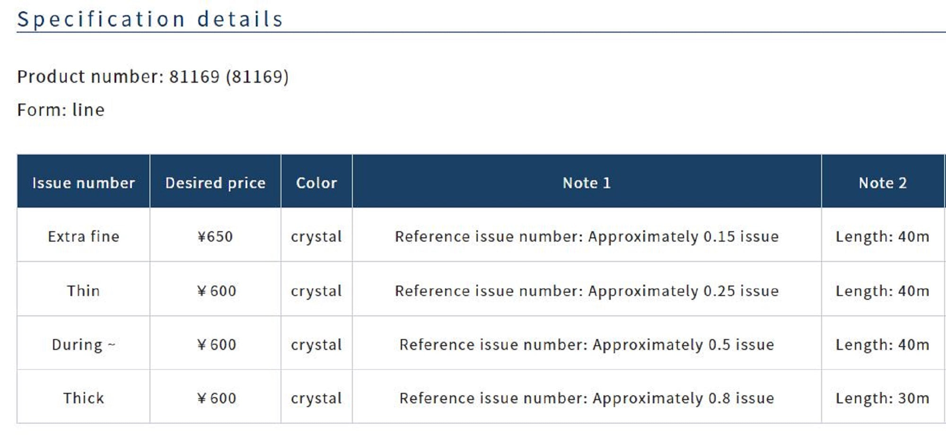Click the Specification details heading
Image resolution: width=946 pixels, height=435 pixels.
tap(150, 19)
